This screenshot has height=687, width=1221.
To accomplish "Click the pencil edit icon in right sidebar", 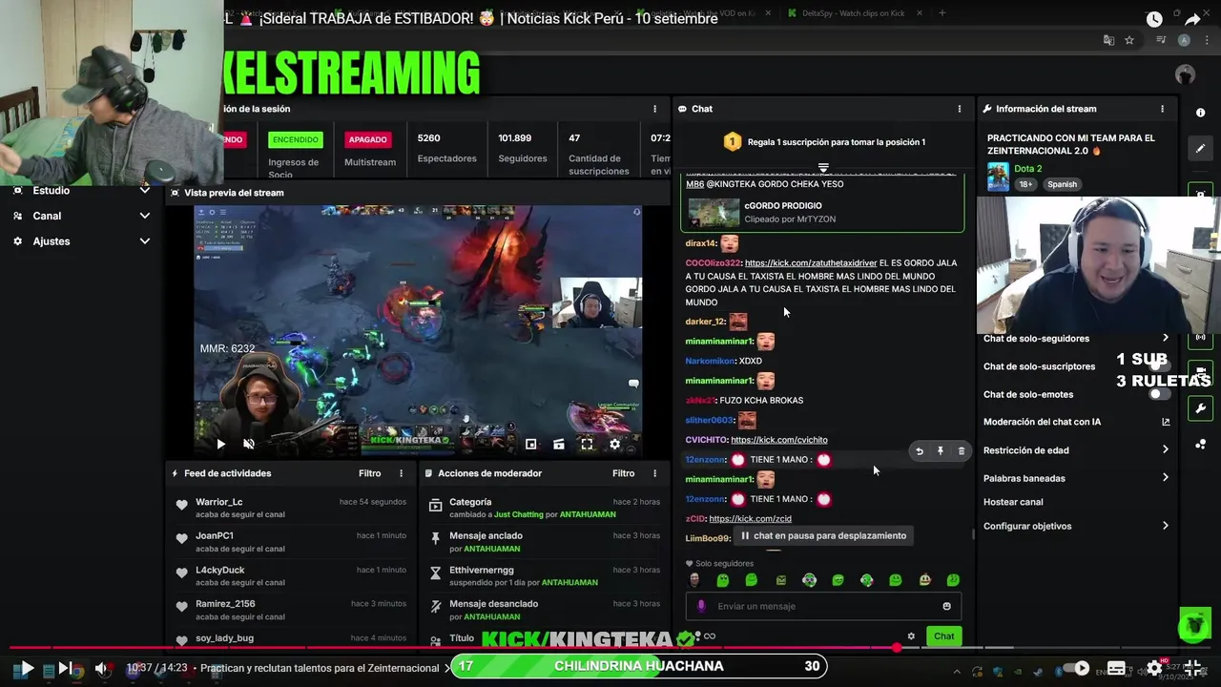I will click(1200, 148).
